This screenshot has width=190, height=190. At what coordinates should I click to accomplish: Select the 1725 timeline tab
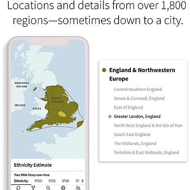point(52,181)
